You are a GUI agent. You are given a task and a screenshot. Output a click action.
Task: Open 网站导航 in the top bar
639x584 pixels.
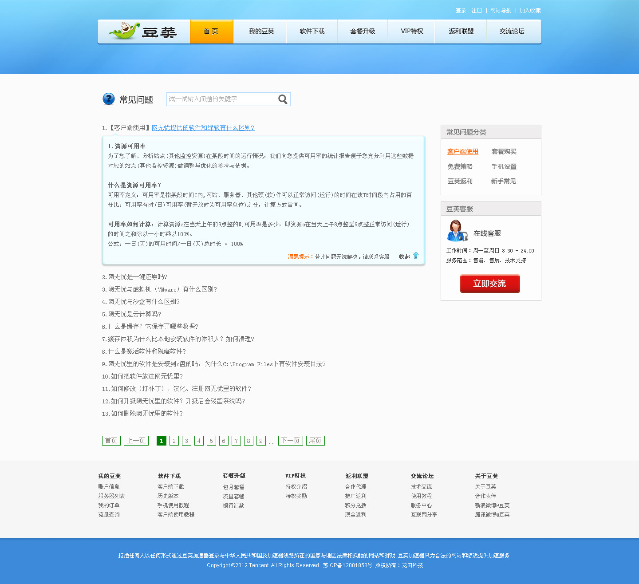click(501, 11)
